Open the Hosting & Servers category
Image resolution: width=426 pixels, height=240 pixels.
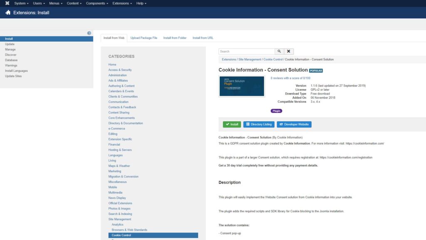[x=120, y=150]
